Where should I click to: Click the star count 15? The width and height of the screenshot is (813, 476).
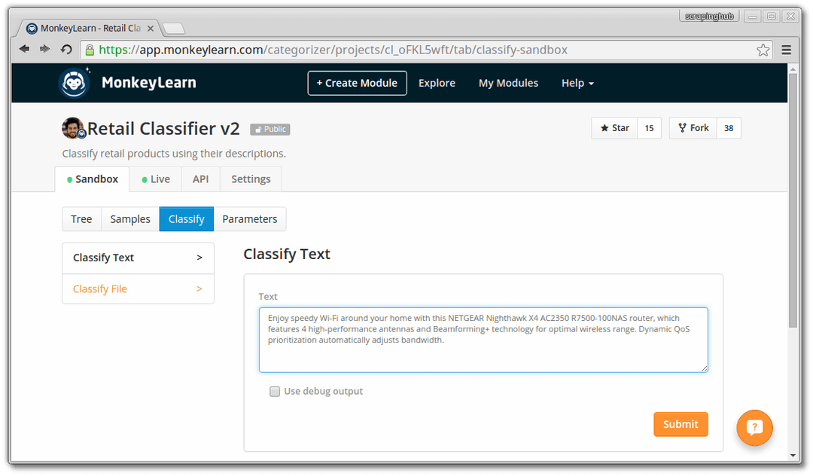(649, 128)
